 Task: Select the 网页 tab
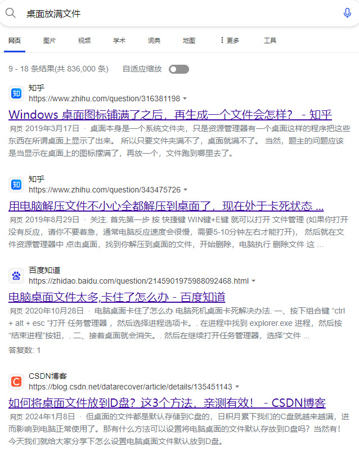15,41
